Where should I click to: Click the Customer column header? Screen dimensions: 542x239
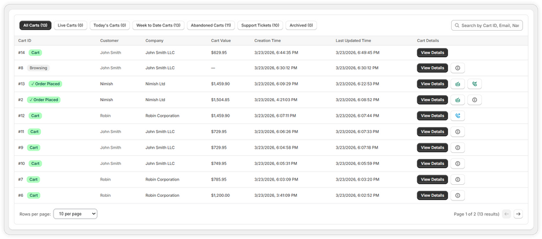click(x=109, y=41)
